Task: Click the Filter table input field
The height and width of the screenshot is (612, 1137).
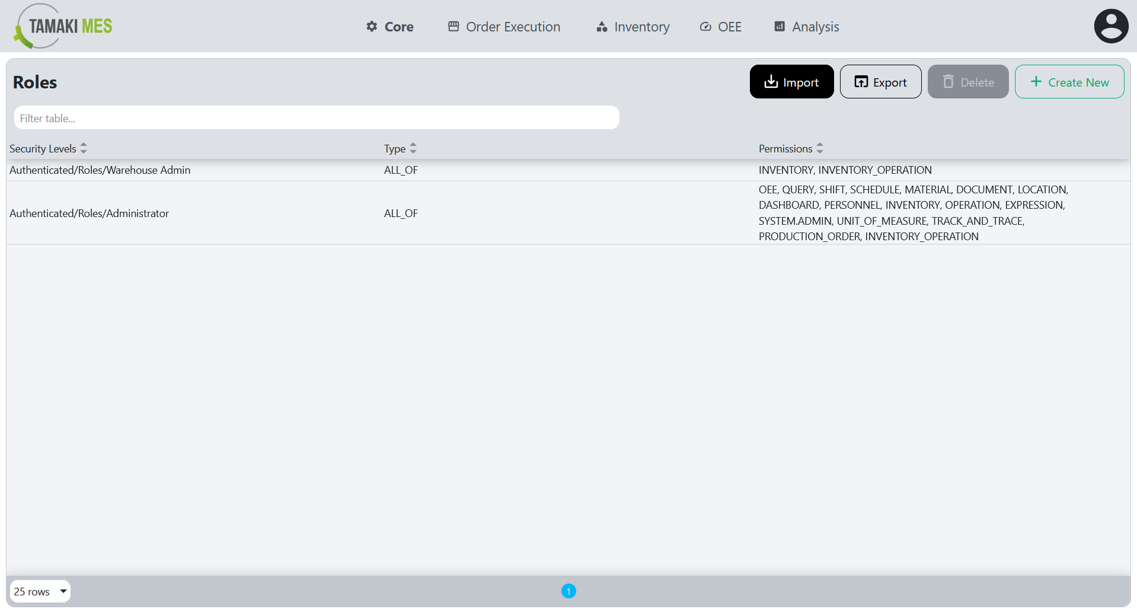Action: coord(316,117)
